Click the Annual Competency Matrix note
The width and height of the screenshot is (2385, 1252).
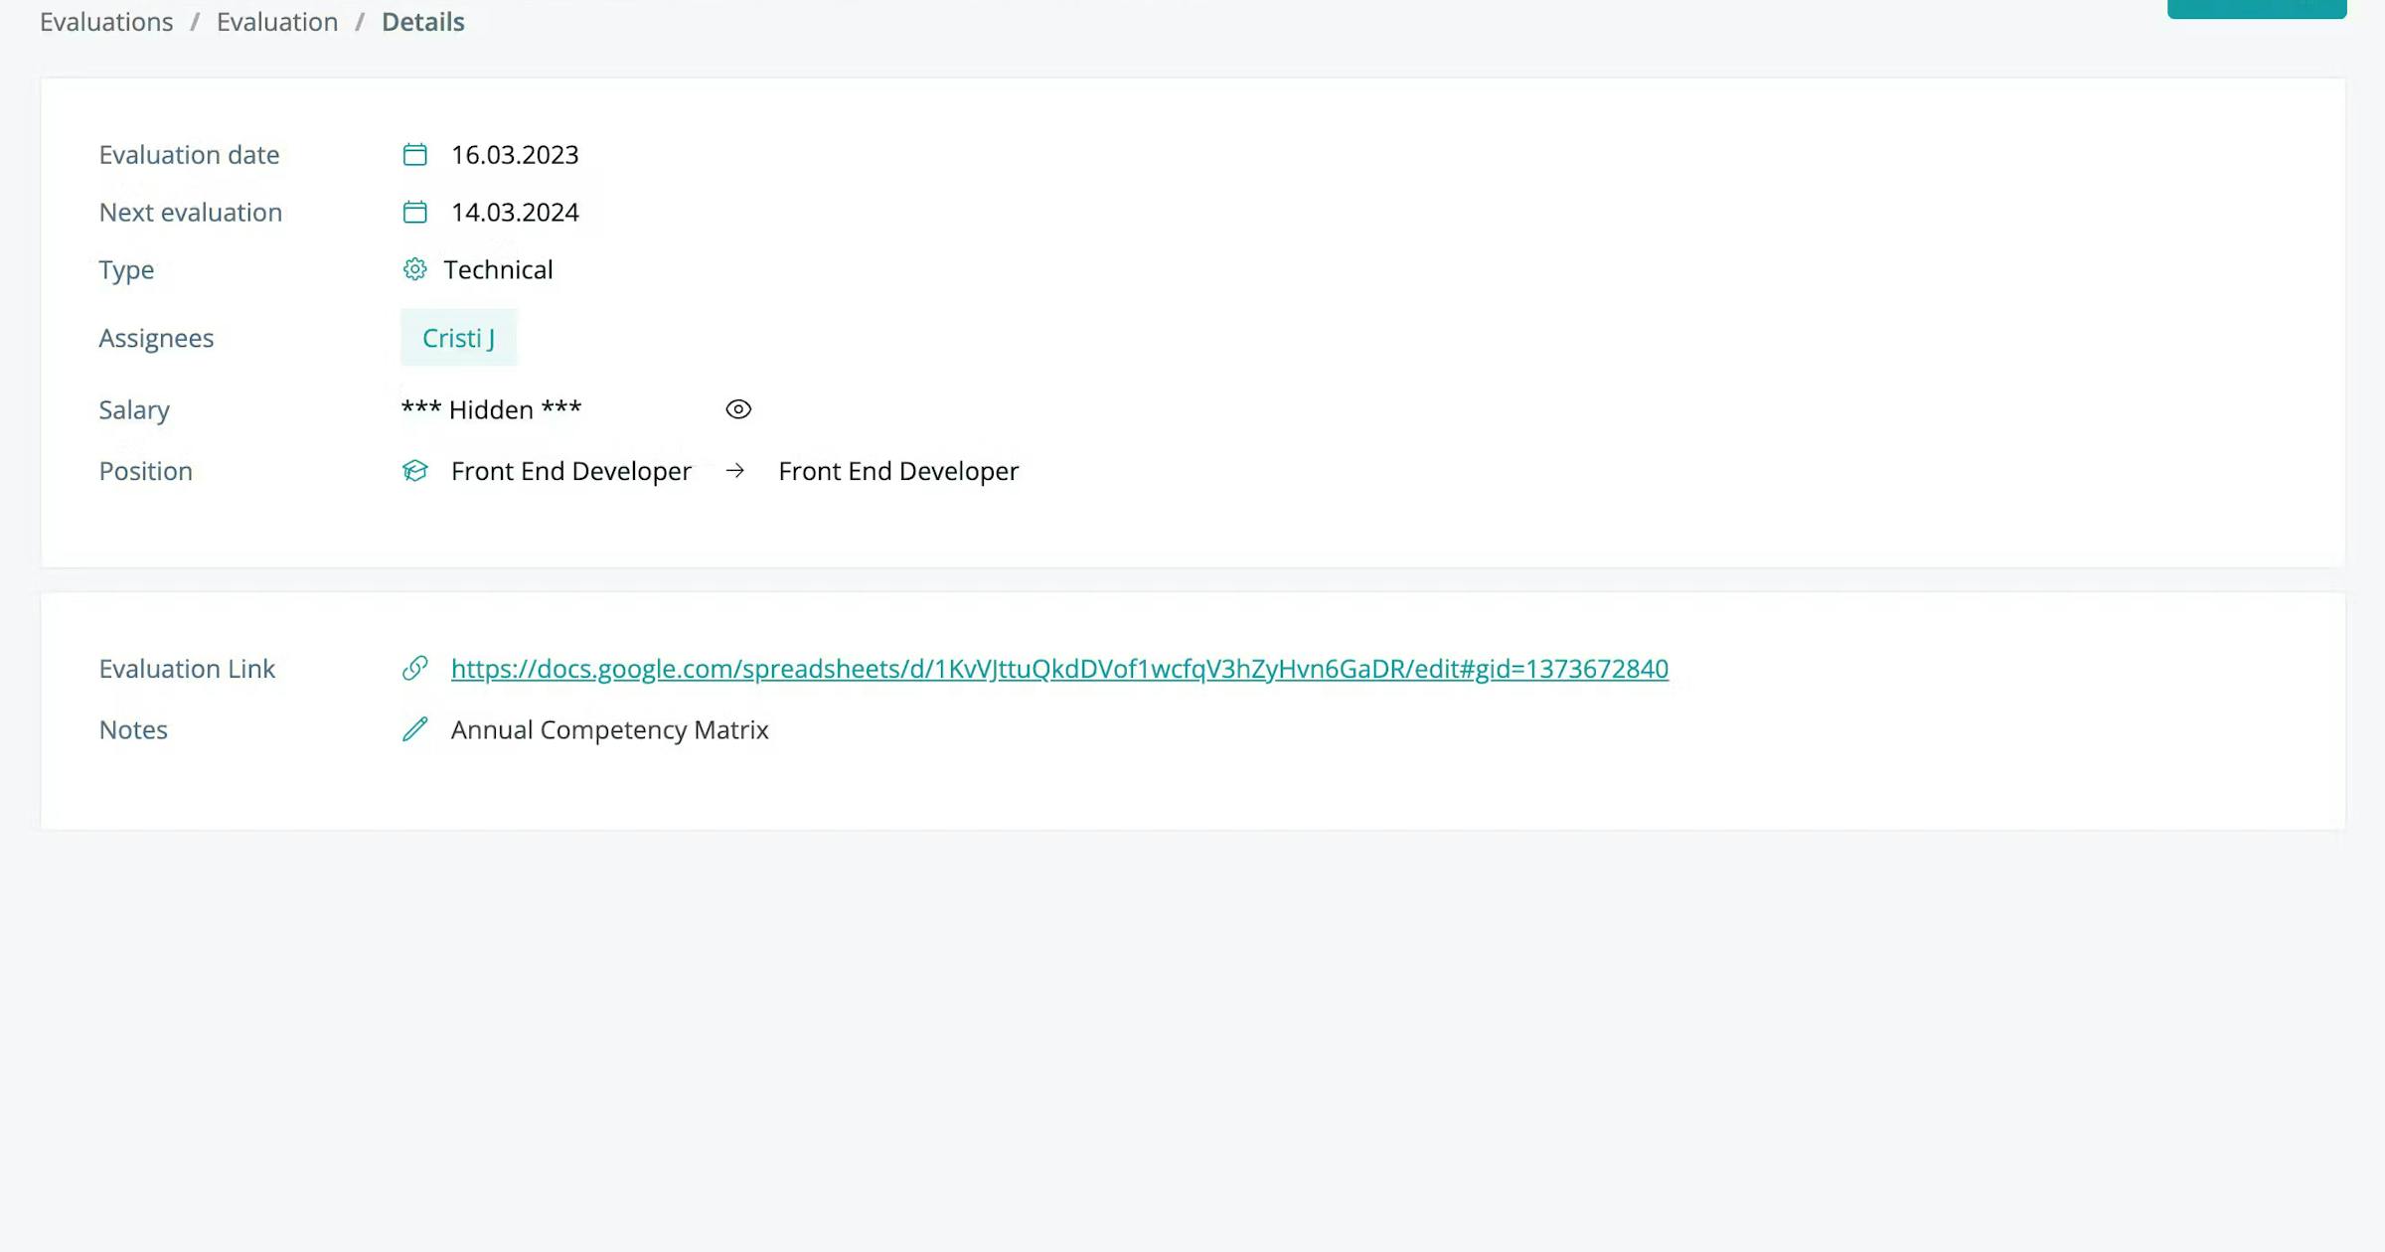click(610, 730)
